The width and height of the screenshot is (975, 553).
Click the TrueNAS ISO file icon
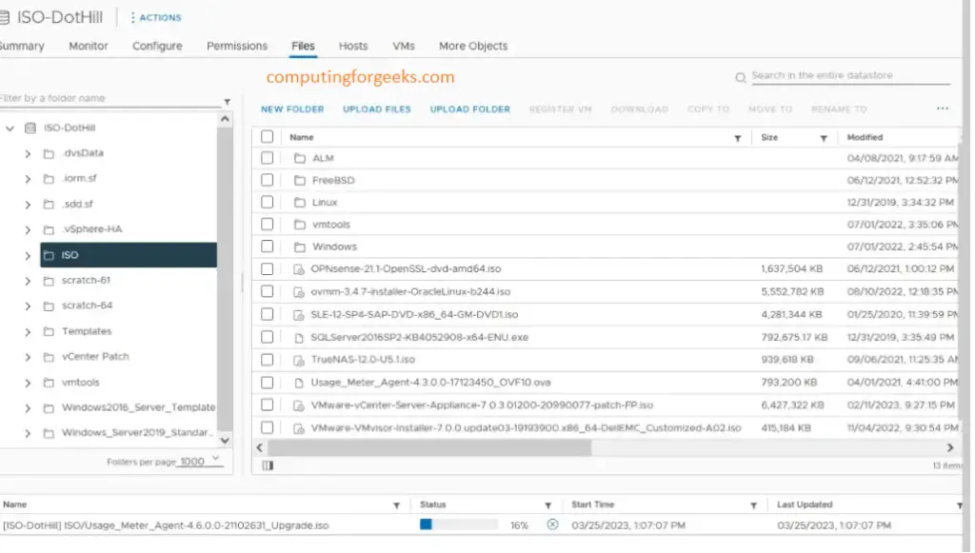(298, 360)
